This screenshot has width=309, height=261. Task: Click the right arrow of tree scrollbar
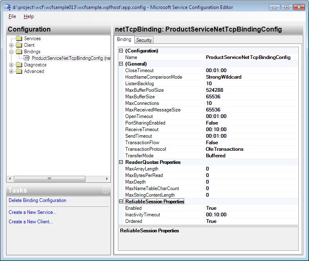[107, 179]
